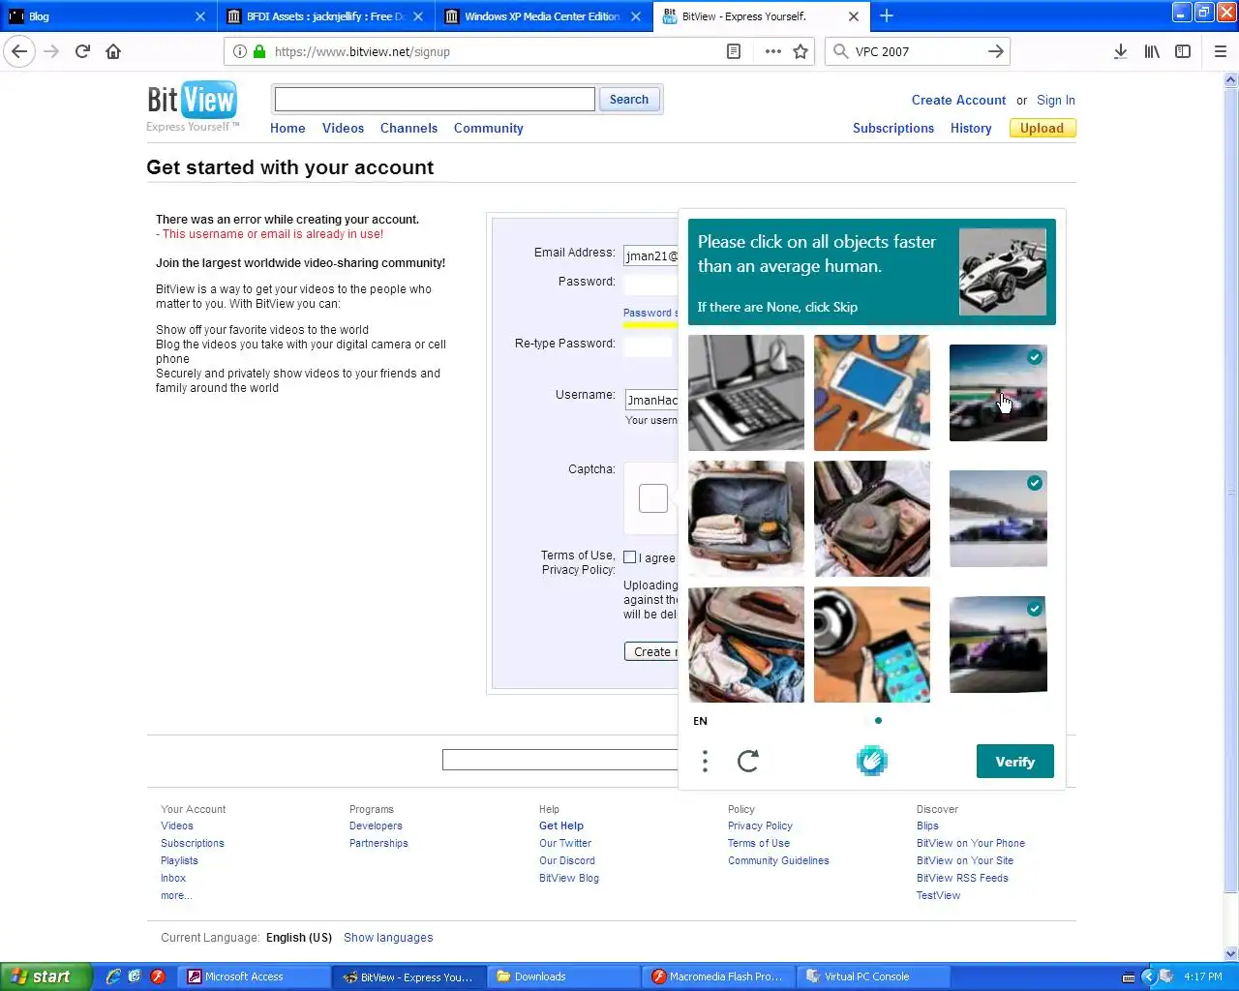Select the dark backpack image
The width and height of the screenshot is (1239, 991).
[x=872, y=519]
